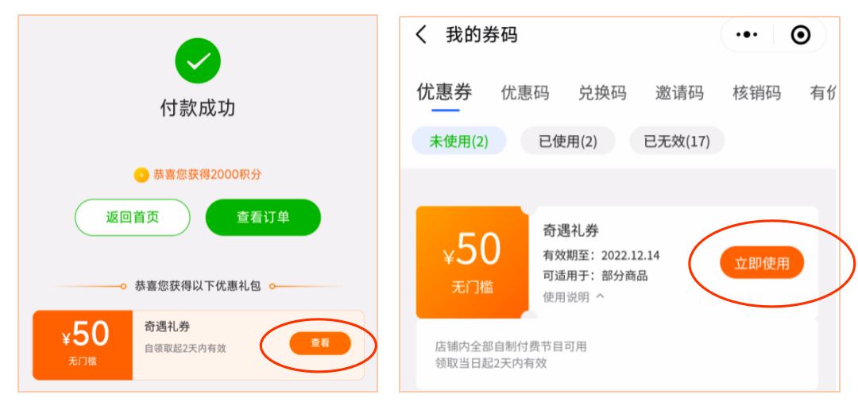858x410 pixels.
Task: Click the orange 立即使用 button
Action: pyautogui.click(x=762, y=263)
